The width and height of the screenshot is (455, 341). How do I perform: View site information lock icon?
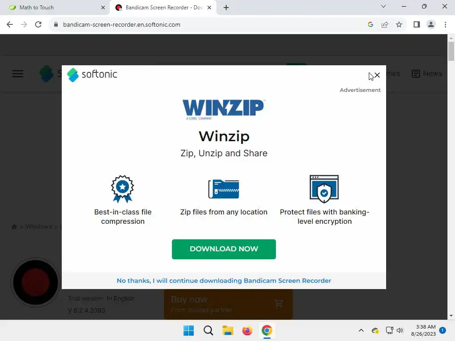coord(56,25)
